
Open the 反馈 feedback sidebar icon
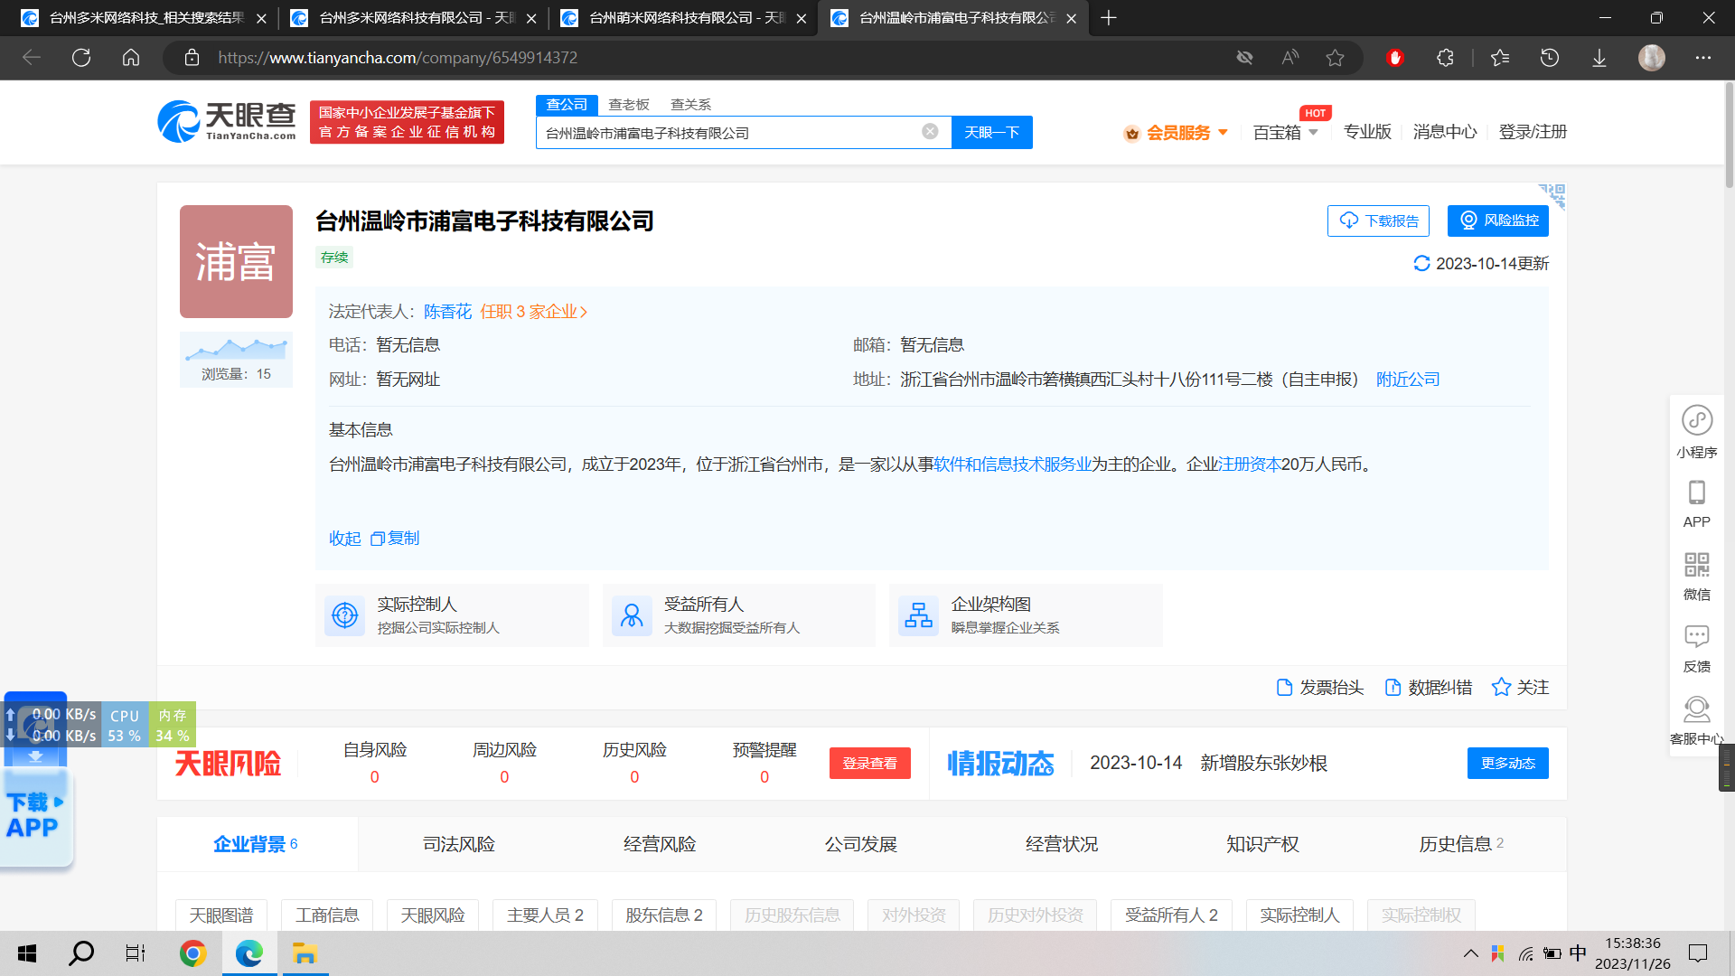pyautogui.click(x=1696, y=648)
